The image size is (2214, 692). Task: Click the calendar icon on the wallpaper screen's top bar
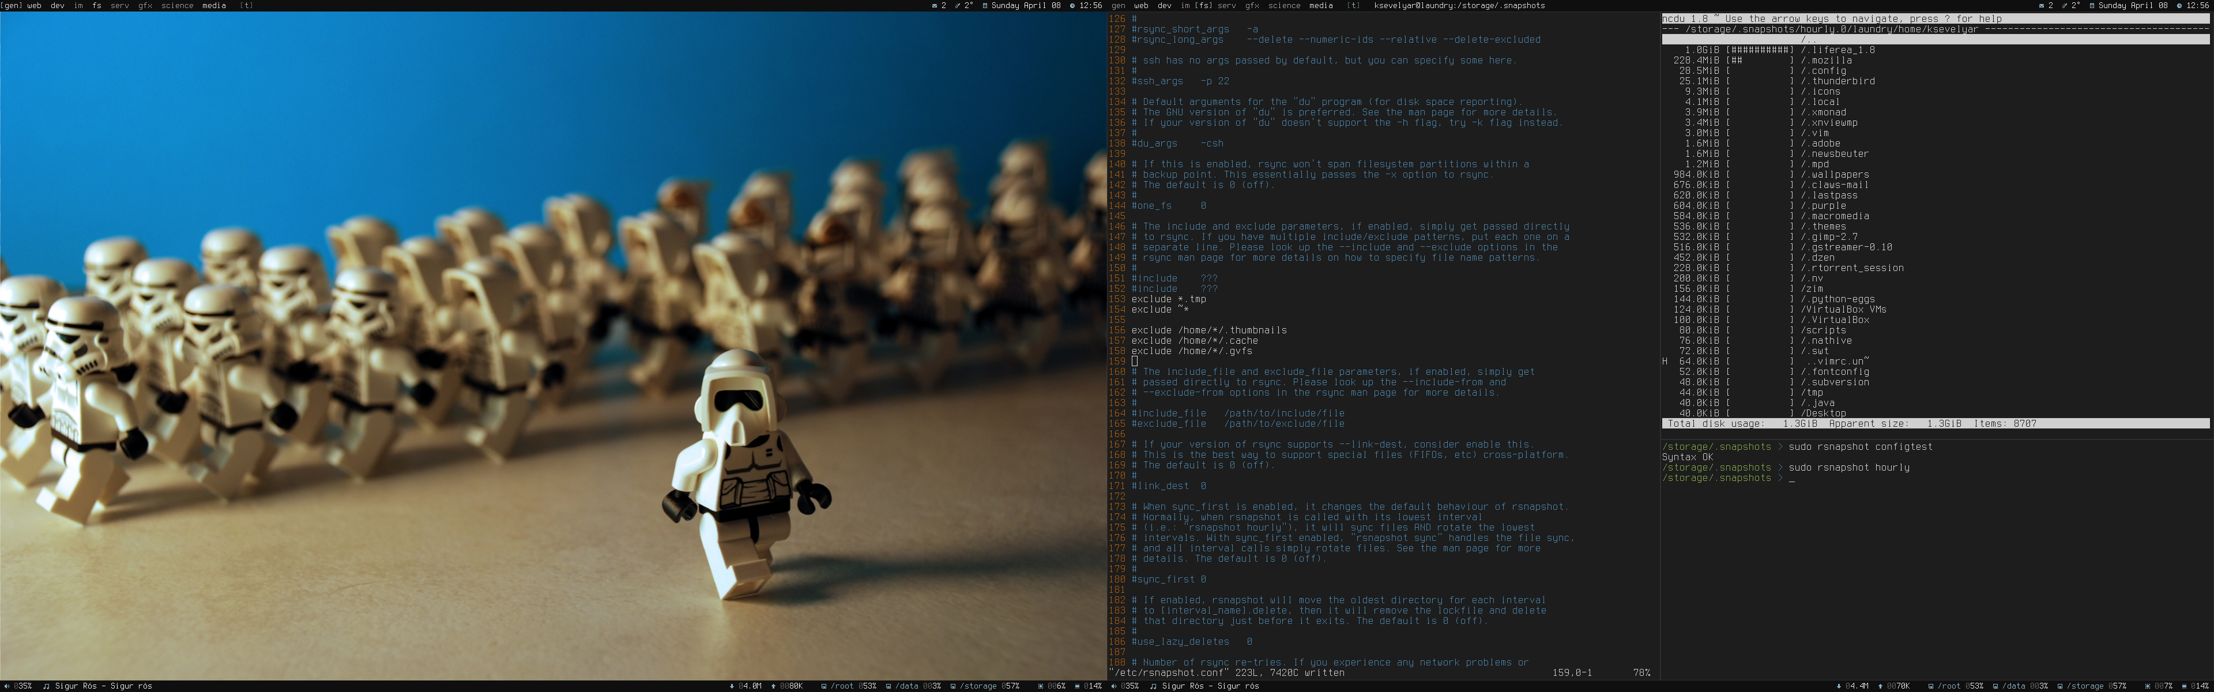(984, 5)
